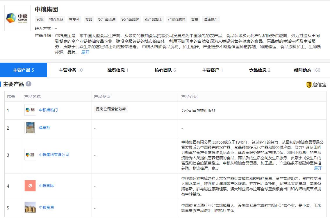330x219 pixels.
Task: Open the 融资信息 tab
Action: click(118, 70)
